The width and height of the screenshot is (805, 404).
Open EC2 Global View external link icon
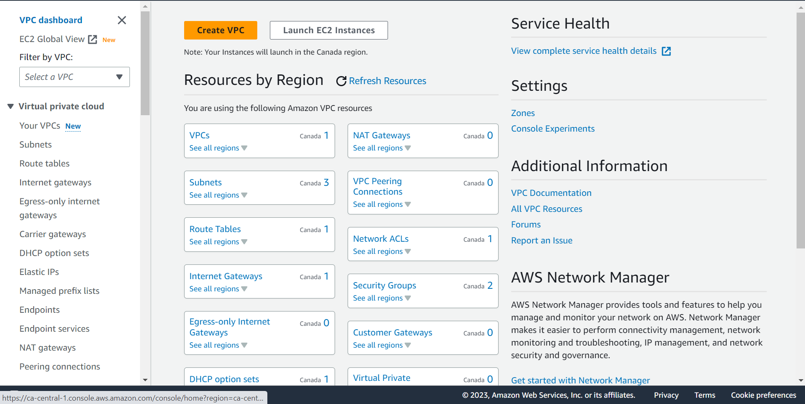92,40
